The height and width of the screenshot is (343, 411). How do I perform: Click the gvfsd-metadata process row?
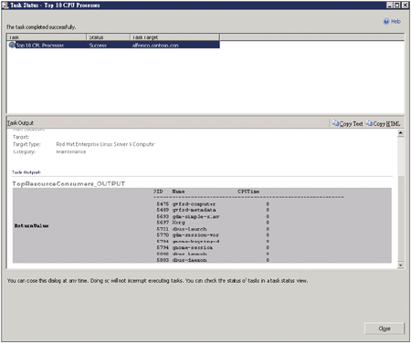click(x=213, y=210)
